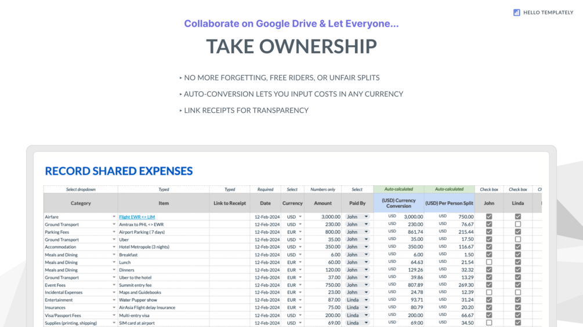Select the Link to Receipt column header

coord(230,203)
